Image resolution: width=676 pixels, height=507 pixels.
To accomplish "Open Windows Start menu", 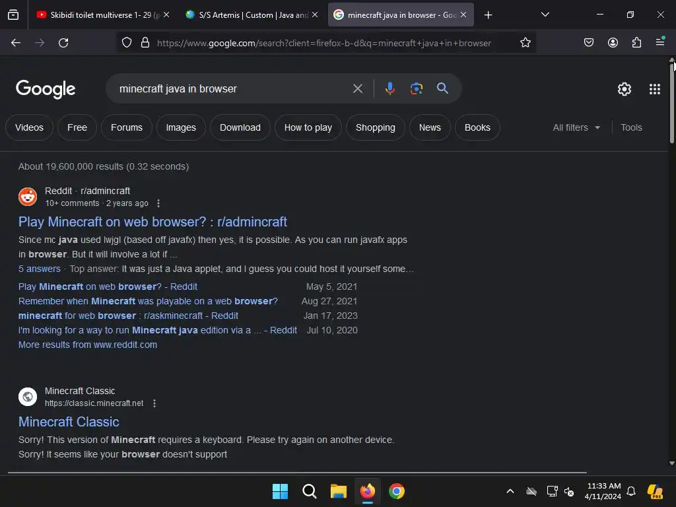I will point(280,491).
